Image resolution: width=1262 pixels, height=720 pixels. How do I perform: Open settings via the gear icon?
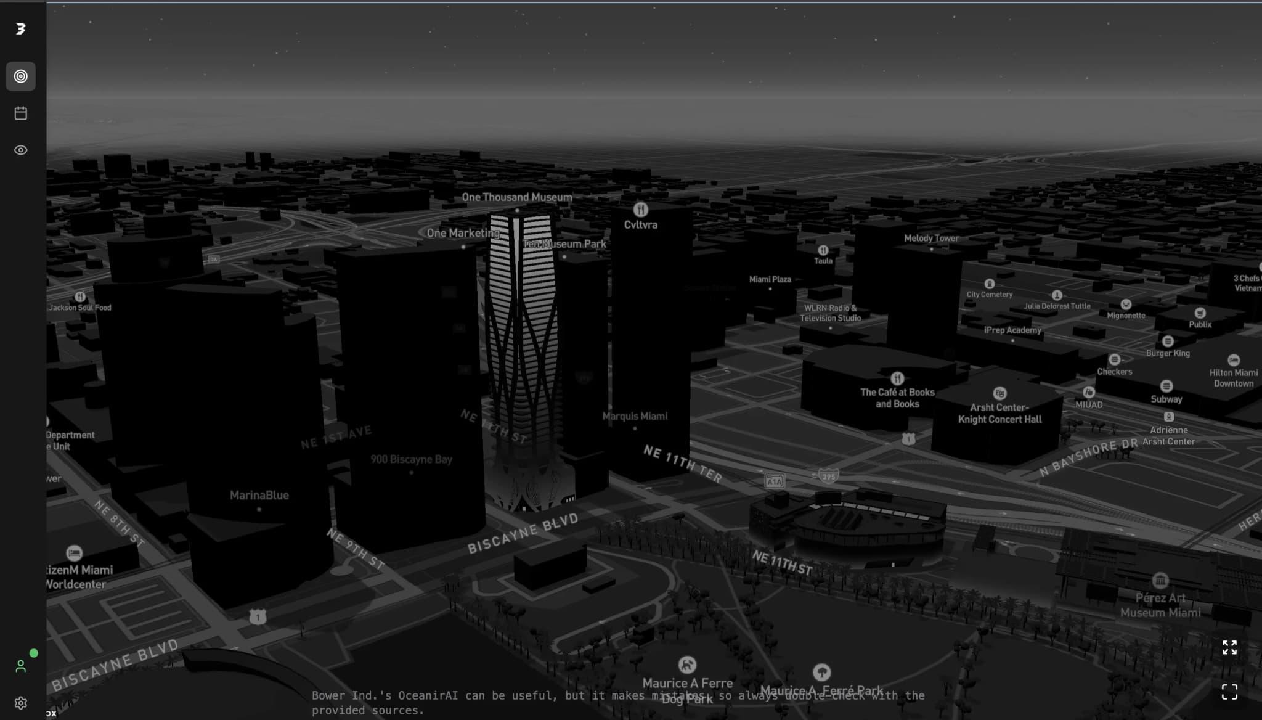(x=21, y=703)
